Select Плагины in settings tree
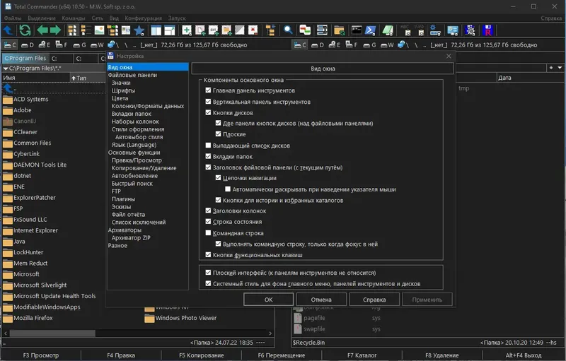 click(x=123, y=199)
